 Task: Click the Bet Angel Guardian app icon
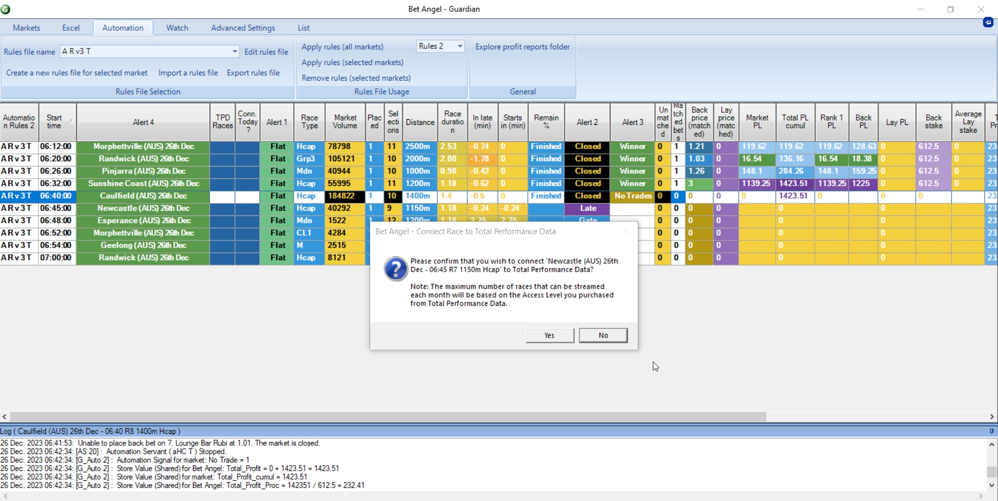pos(6,9)
